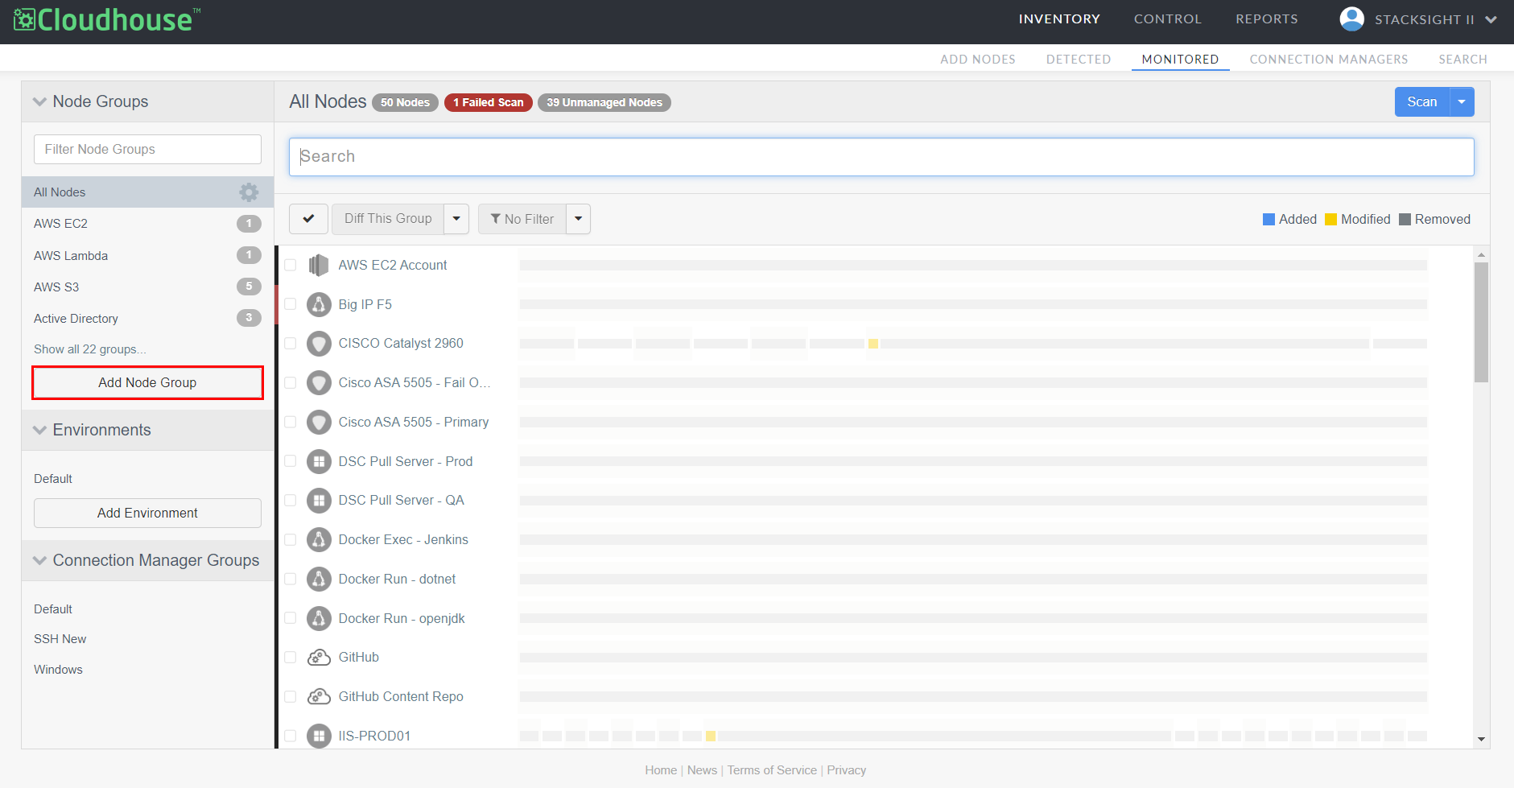
Task: Tick the CISCO Catalyst 2960 checkbox
Action: [x=291, y=344]
